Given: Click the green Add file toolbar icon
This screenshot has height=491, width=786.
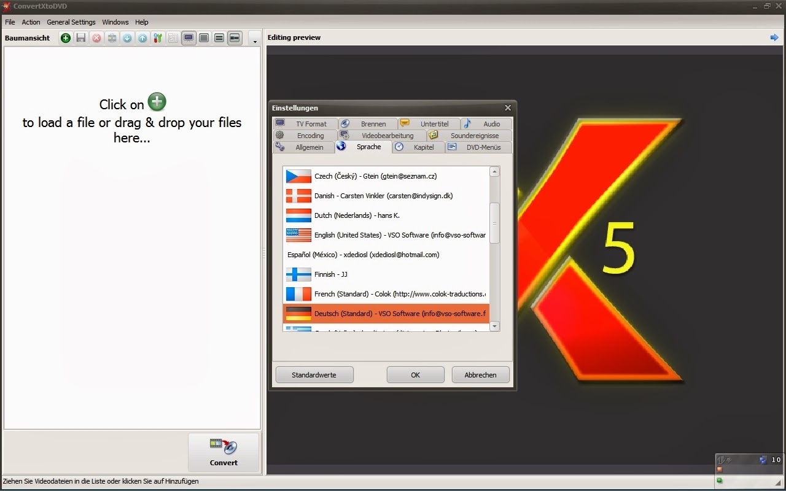Looking at the screenshot, I should click(x=66, y=38).
